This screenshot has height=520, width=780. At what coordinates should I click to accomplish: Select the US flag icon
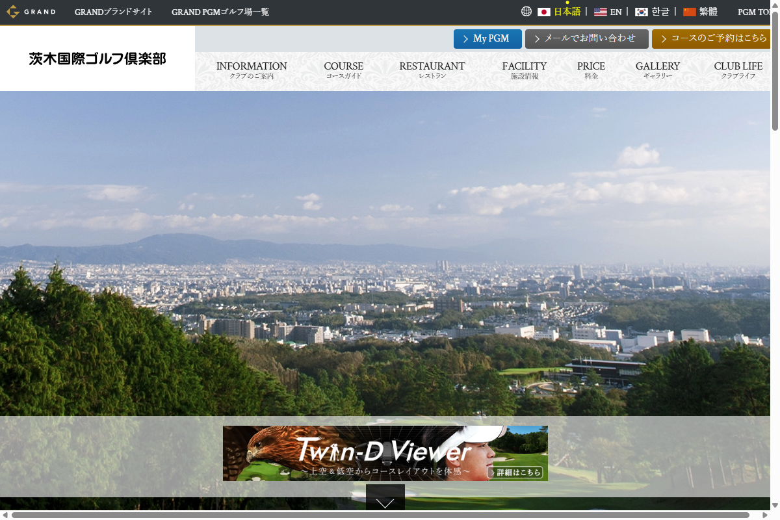pyautogui.click(x=601, y=12)
